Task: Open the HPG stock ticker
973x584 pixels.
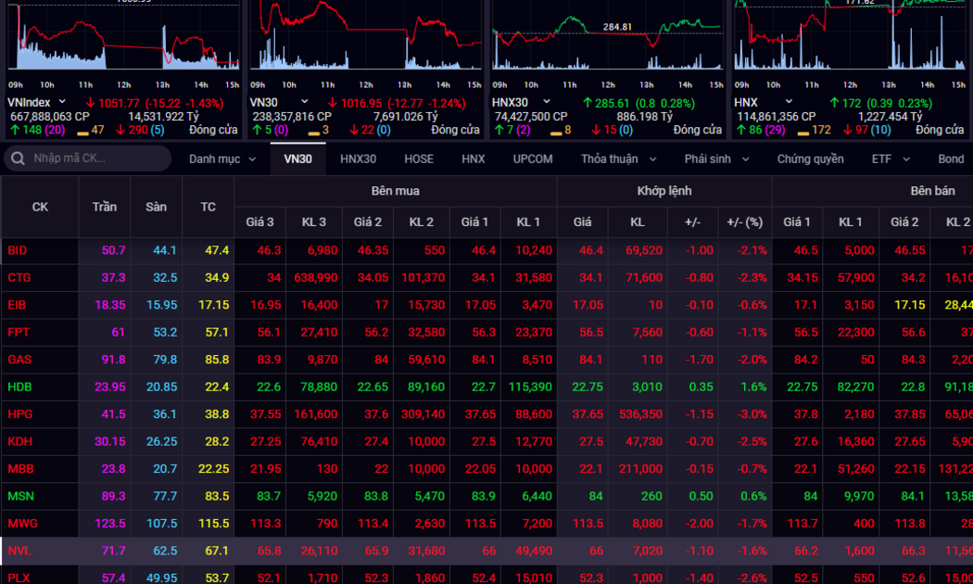Action: pyautogui.click(x=19, y=414)
